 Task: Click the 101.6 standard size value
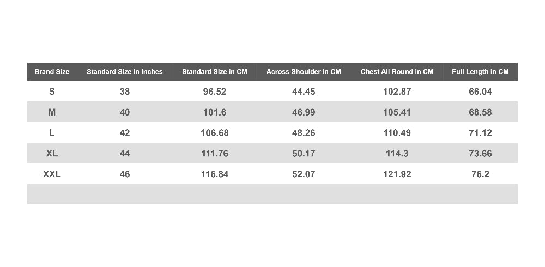tap(214, 112)
